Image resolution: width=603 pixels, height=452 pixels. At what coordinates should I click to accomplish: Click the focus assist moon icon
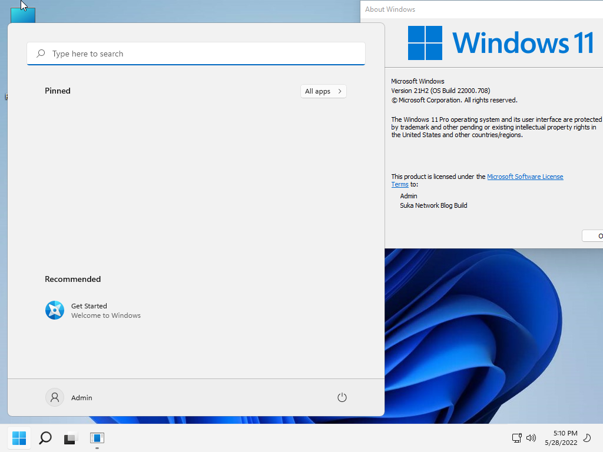[587, 438]
